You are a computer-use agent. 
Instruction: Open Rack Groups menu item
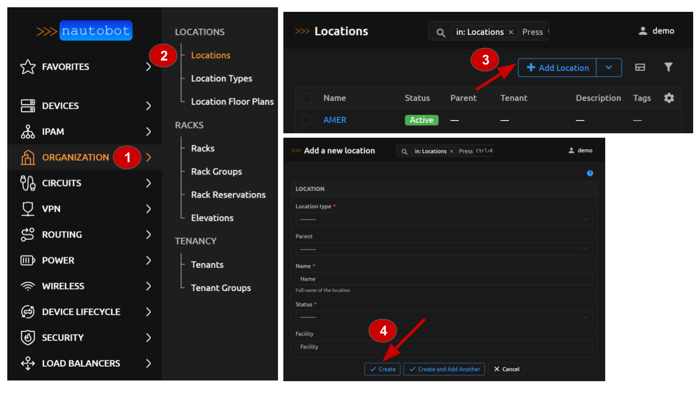click(216, 171)
